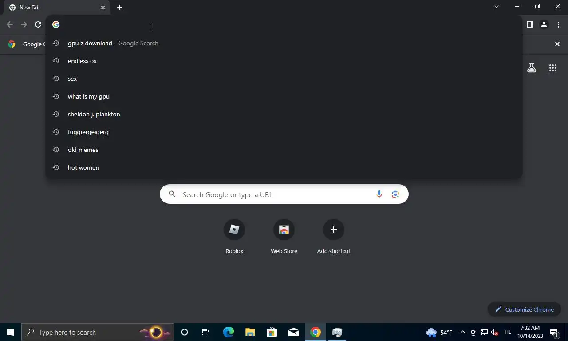Viewport: 568px width, 341px height.
Task: Click the Google search icon in address bar
Action: coord(56,24)
